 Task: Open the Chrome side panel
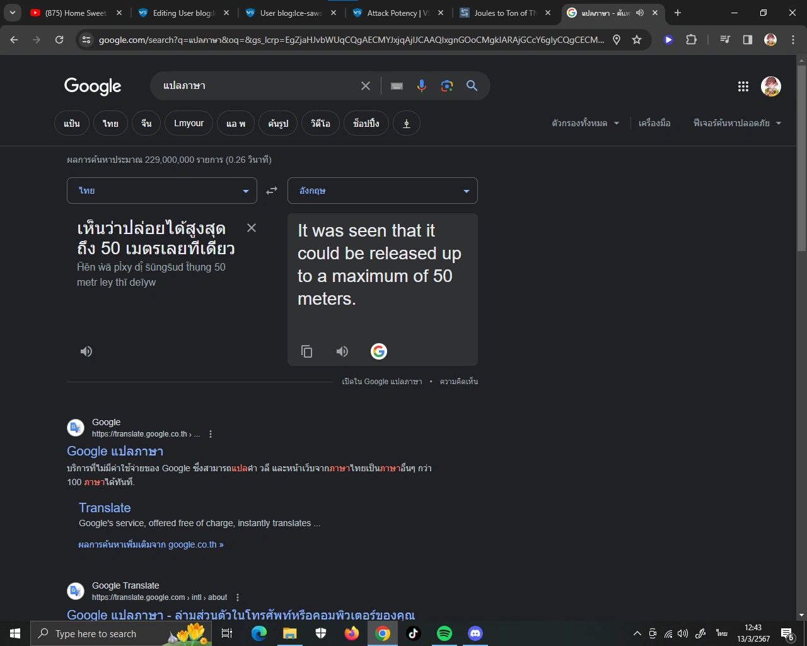click(x=748, y=40)
